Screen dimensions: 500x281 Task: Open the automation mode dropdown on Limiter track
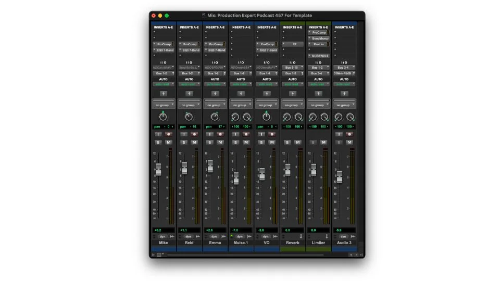click(x=318, y=84)
